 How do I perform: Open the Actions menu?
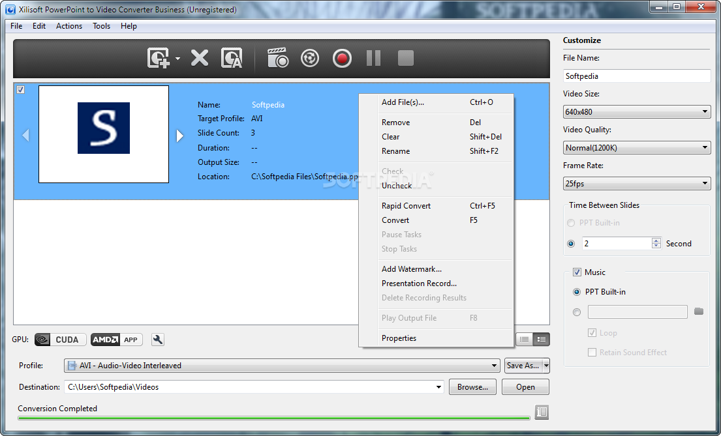point(69,25)
